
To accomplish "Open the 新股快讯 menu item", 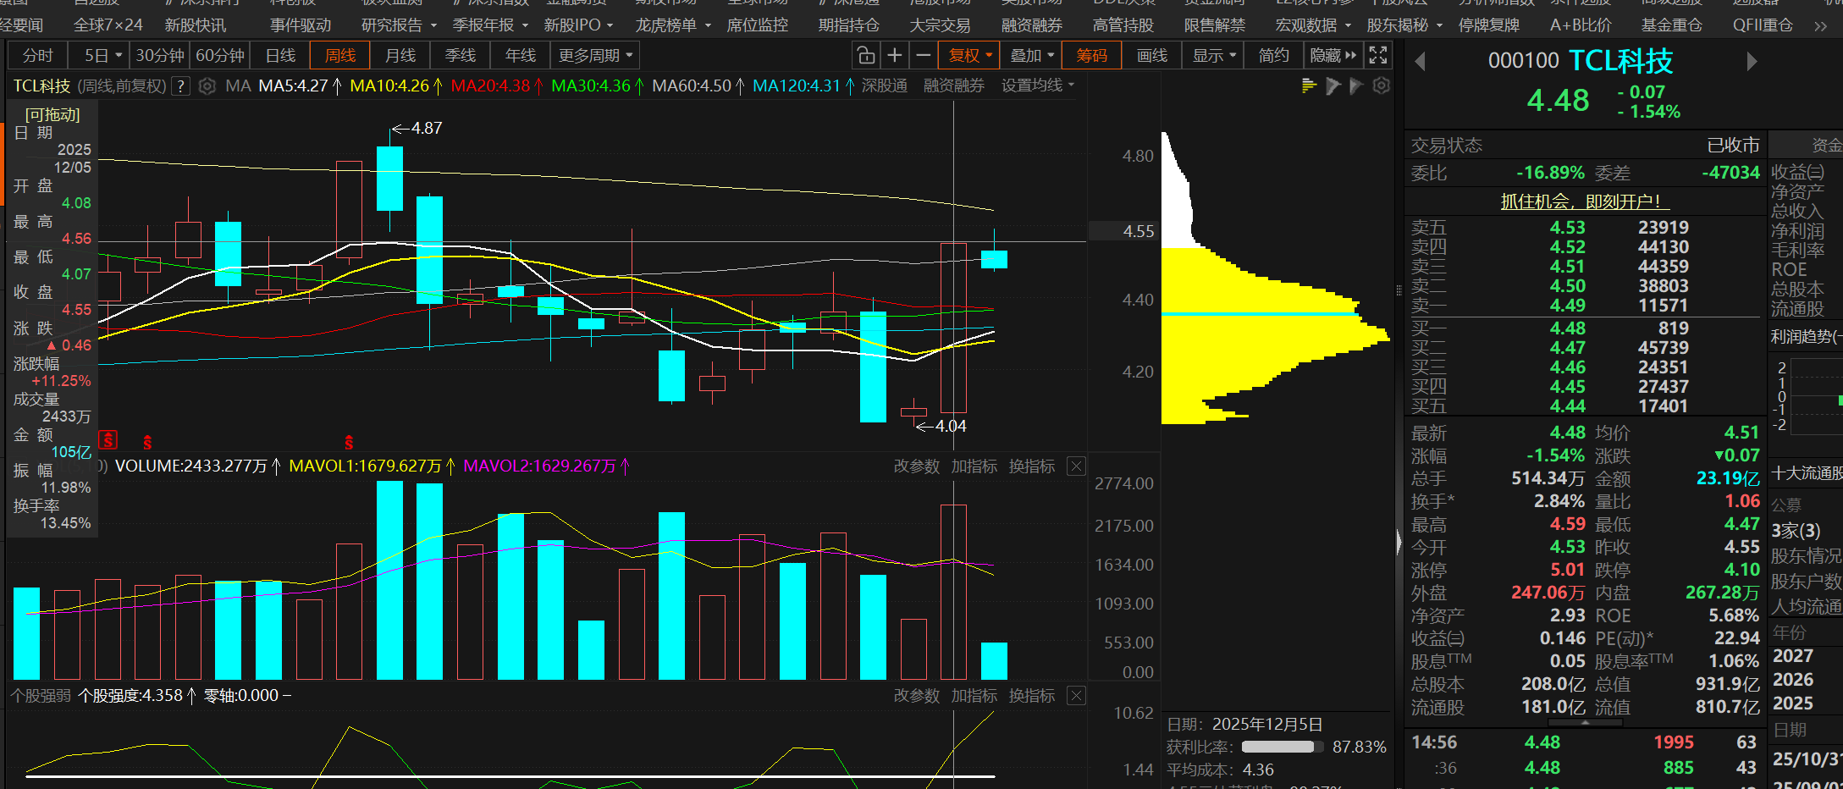I will (196, 25).
